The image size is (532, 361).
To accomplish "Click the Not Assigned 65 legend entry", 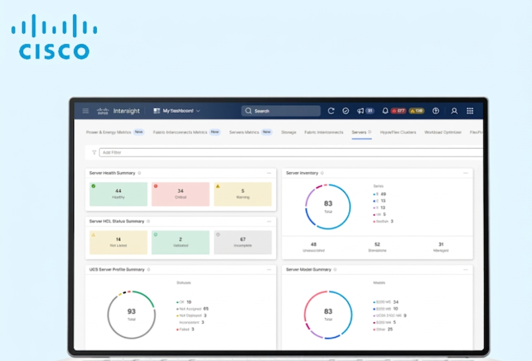I will 192,309.
